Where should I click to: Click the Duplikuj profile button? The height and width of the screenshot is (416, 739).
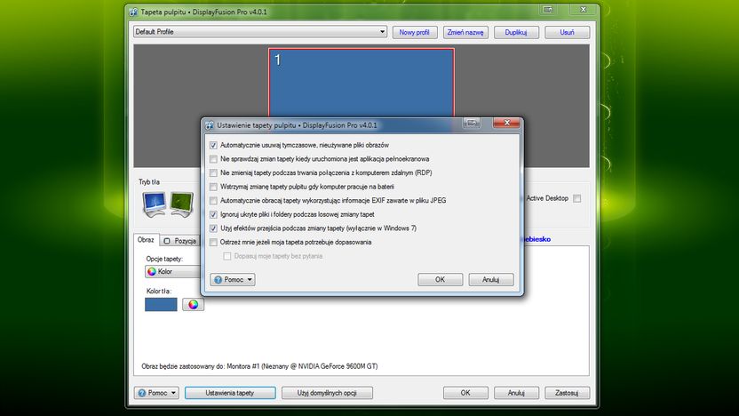516,32
